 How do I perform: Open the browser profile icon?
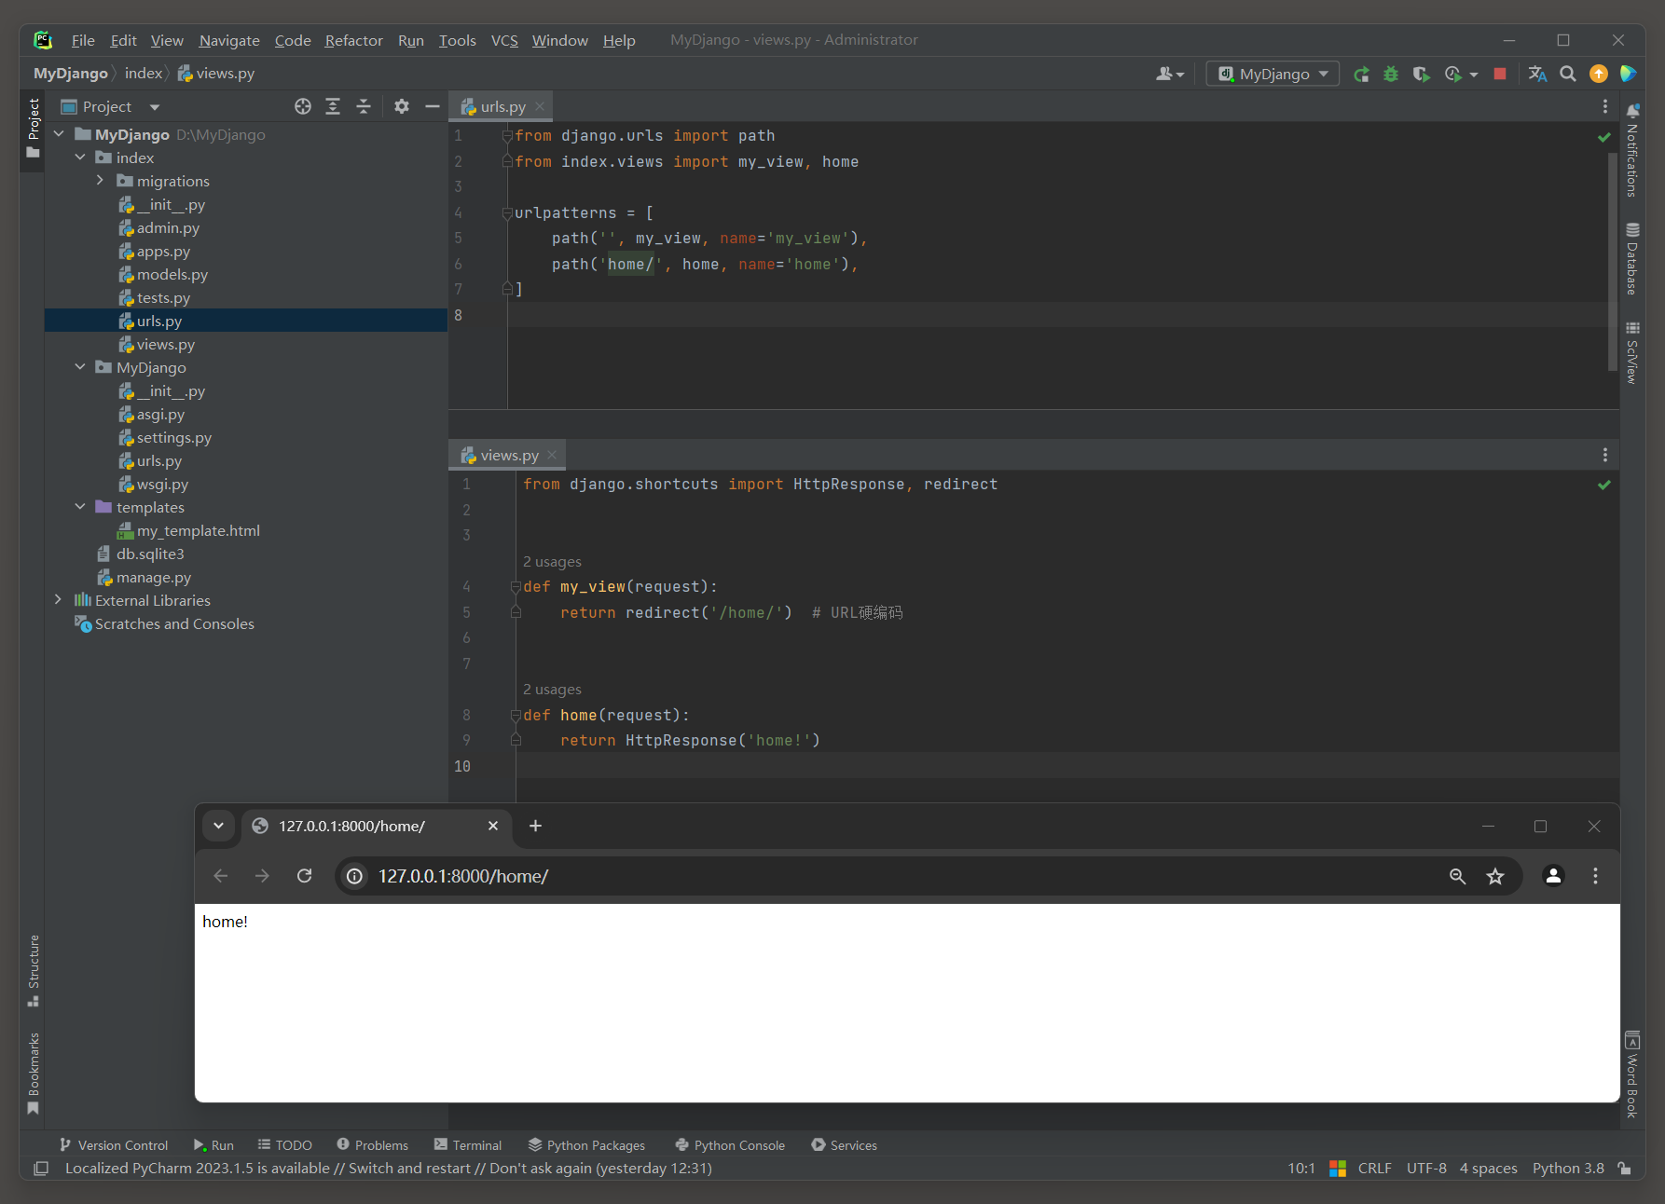pos(1553,876)
